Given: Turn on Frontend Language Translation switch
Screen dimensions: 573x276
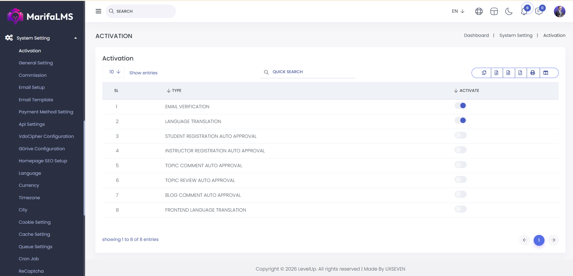Looking at the screenshot, I should point(460,209).
